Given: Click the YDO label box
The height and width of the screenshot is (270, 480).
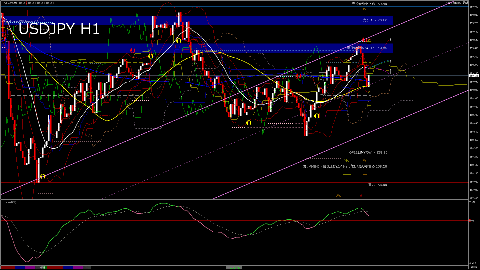Looking at the screenshot, I should [323, 95].
